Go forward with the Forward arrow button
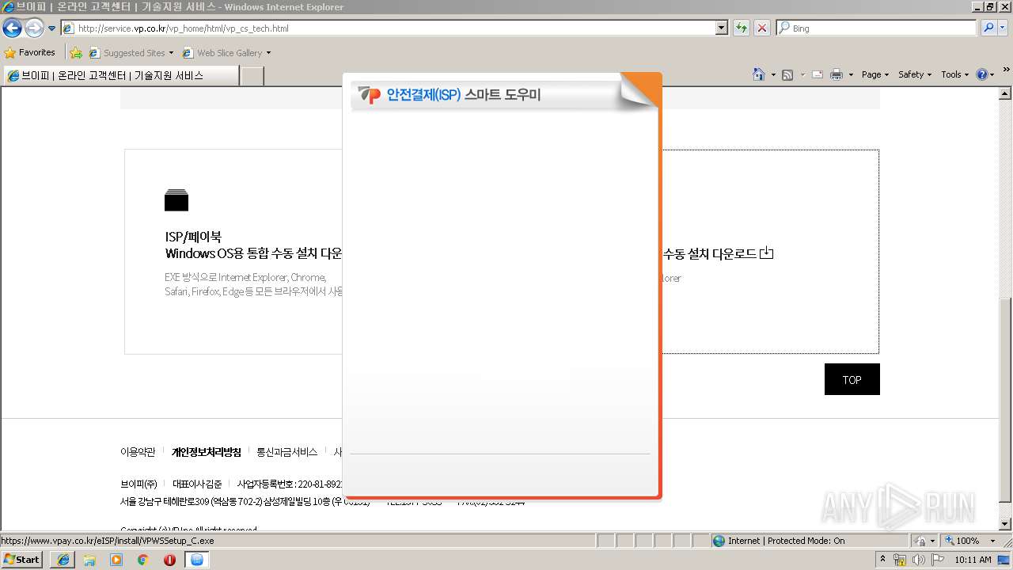The height and width of the screenshot is (570, 1013). pyautogui.click(x=34, y=28)
